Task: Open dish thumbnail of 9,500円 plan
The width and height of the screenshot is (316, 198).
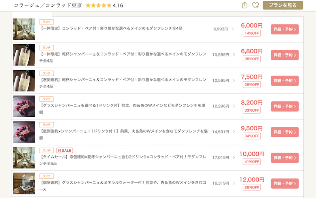Action: pyautogui.click(x=24, y=132)
